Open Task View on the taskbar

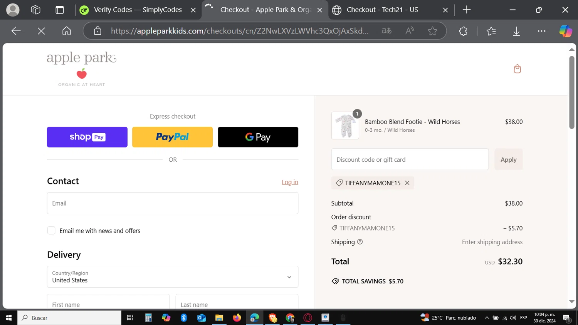[x=130, y=318]
